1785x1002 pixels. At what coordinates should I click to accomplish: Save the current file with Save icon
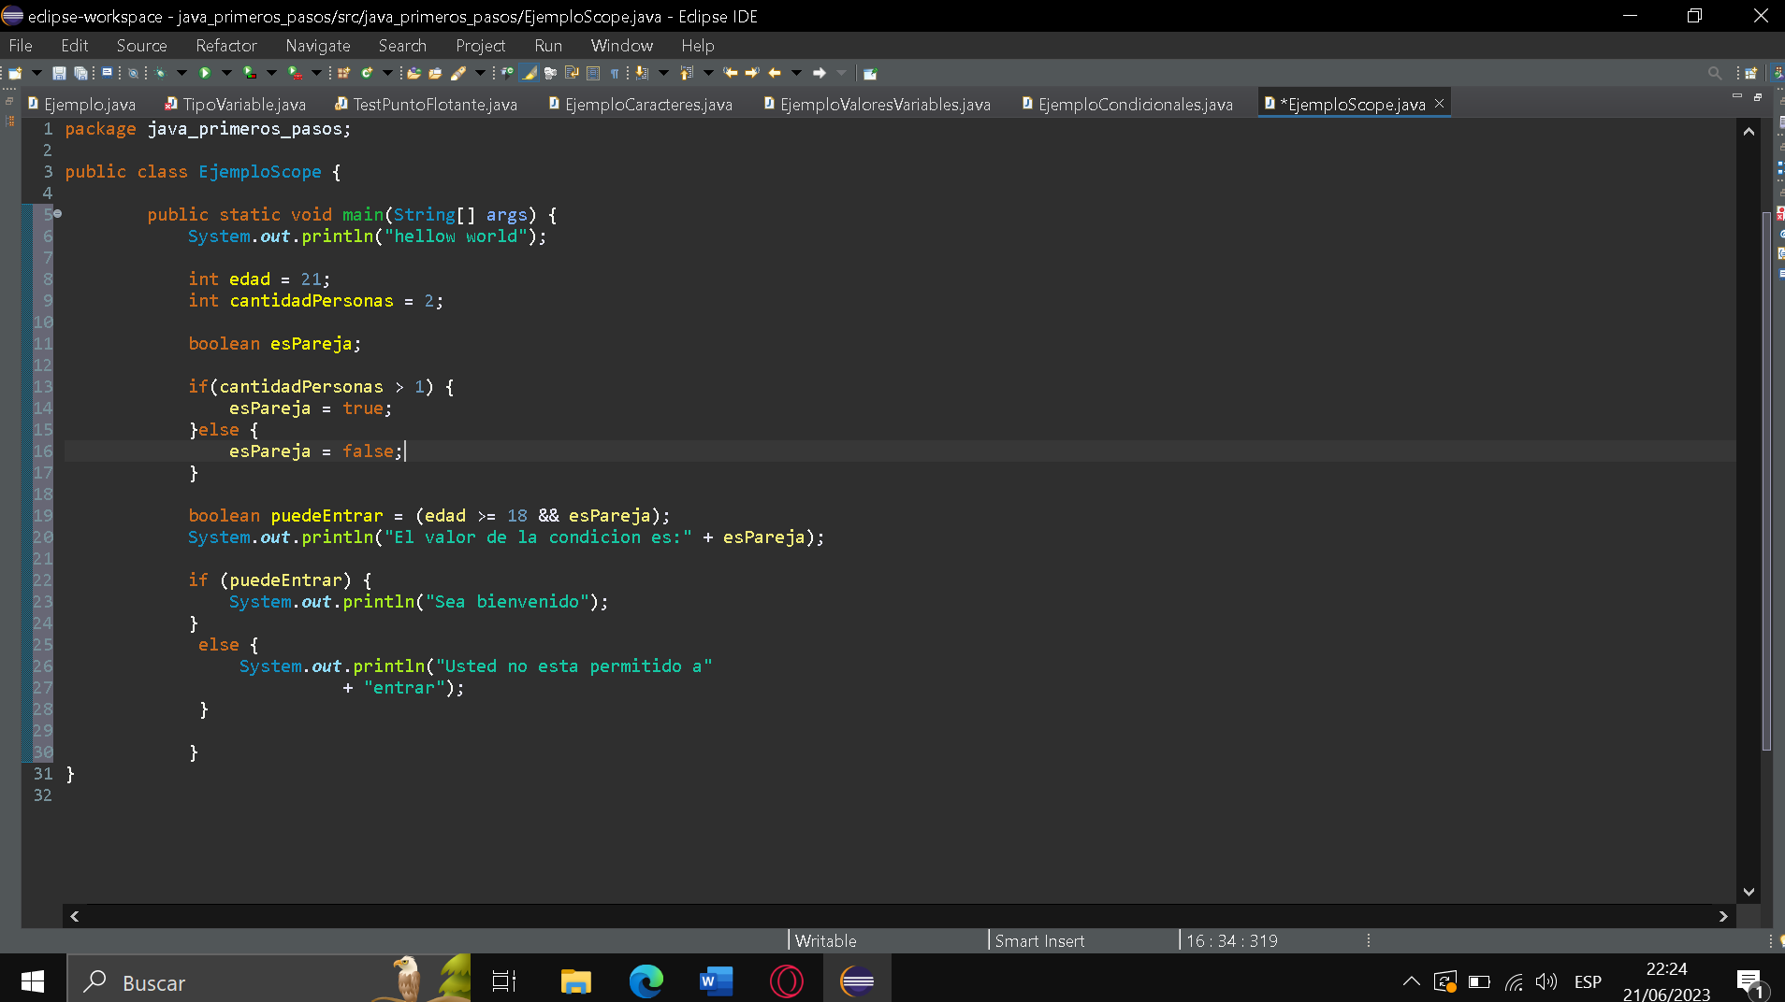point(59,73)
